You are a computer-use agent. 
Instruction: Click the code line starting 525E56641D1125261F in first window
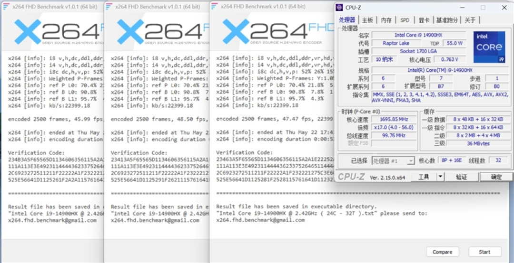[x=56, y=179]
